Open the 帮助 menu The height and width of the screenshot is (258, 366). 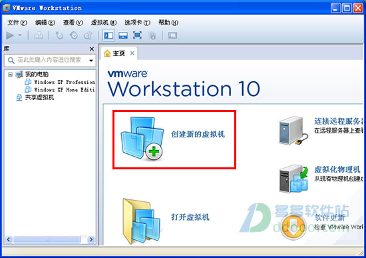coord(168,23)
